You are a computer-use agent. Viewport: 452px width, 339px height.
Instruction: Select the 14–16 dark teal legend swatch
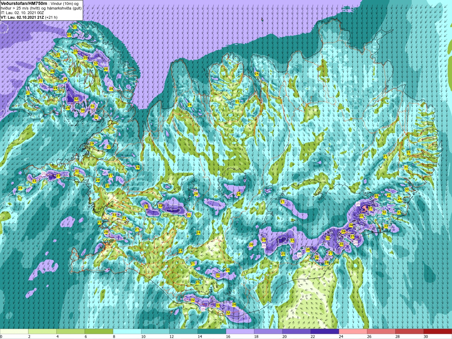tap(212, 332)
